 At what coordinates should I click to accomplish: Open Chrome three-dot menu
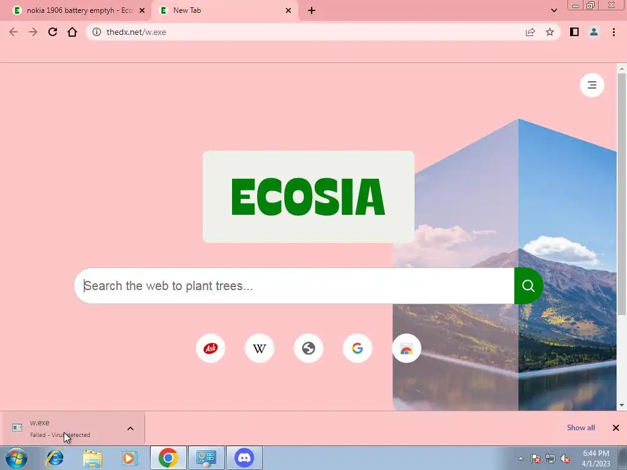click(x=614, y=32)
